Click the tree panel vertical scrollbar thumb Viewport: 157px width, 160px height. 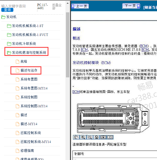68,45
